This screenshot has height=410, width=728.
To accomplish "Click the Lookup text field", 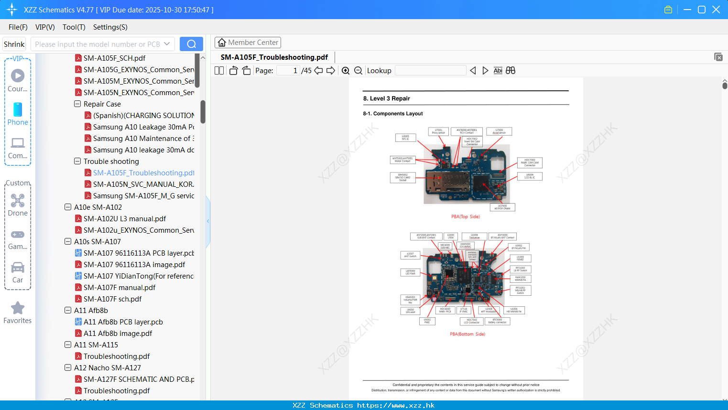I will coord(431,71).
